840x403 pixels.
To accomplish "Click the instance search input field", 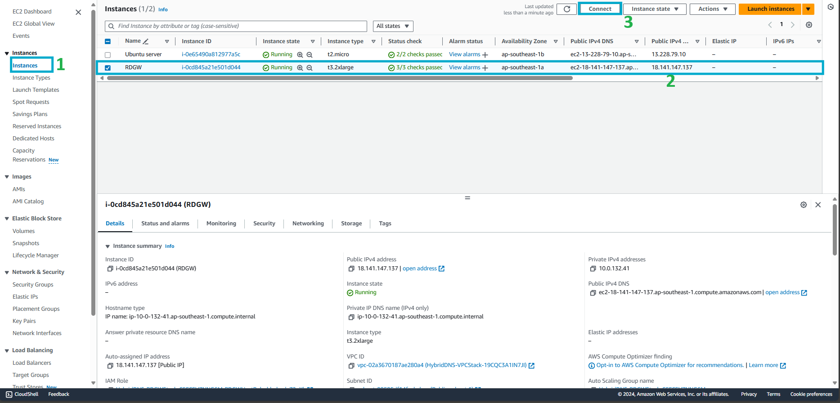I will tap(236, 26).
